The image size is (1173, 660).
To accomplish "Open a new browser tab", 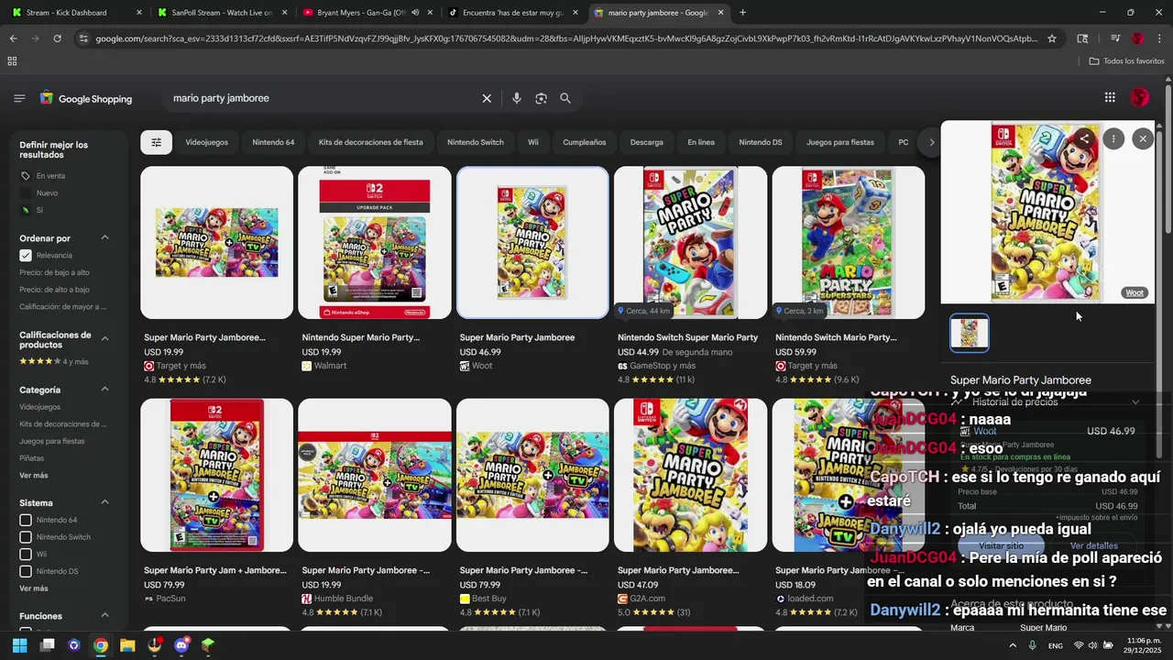I will pos(742,13).
